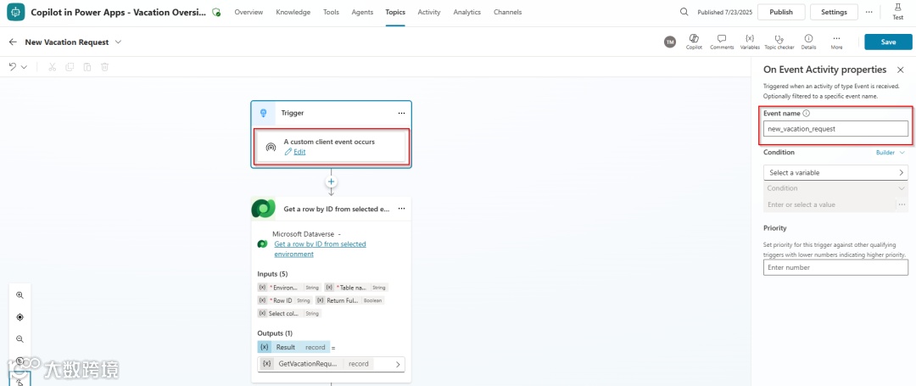Open the Copilot authoring icon
This screenshot has height=386, width=916.
(x=694, y=42)
